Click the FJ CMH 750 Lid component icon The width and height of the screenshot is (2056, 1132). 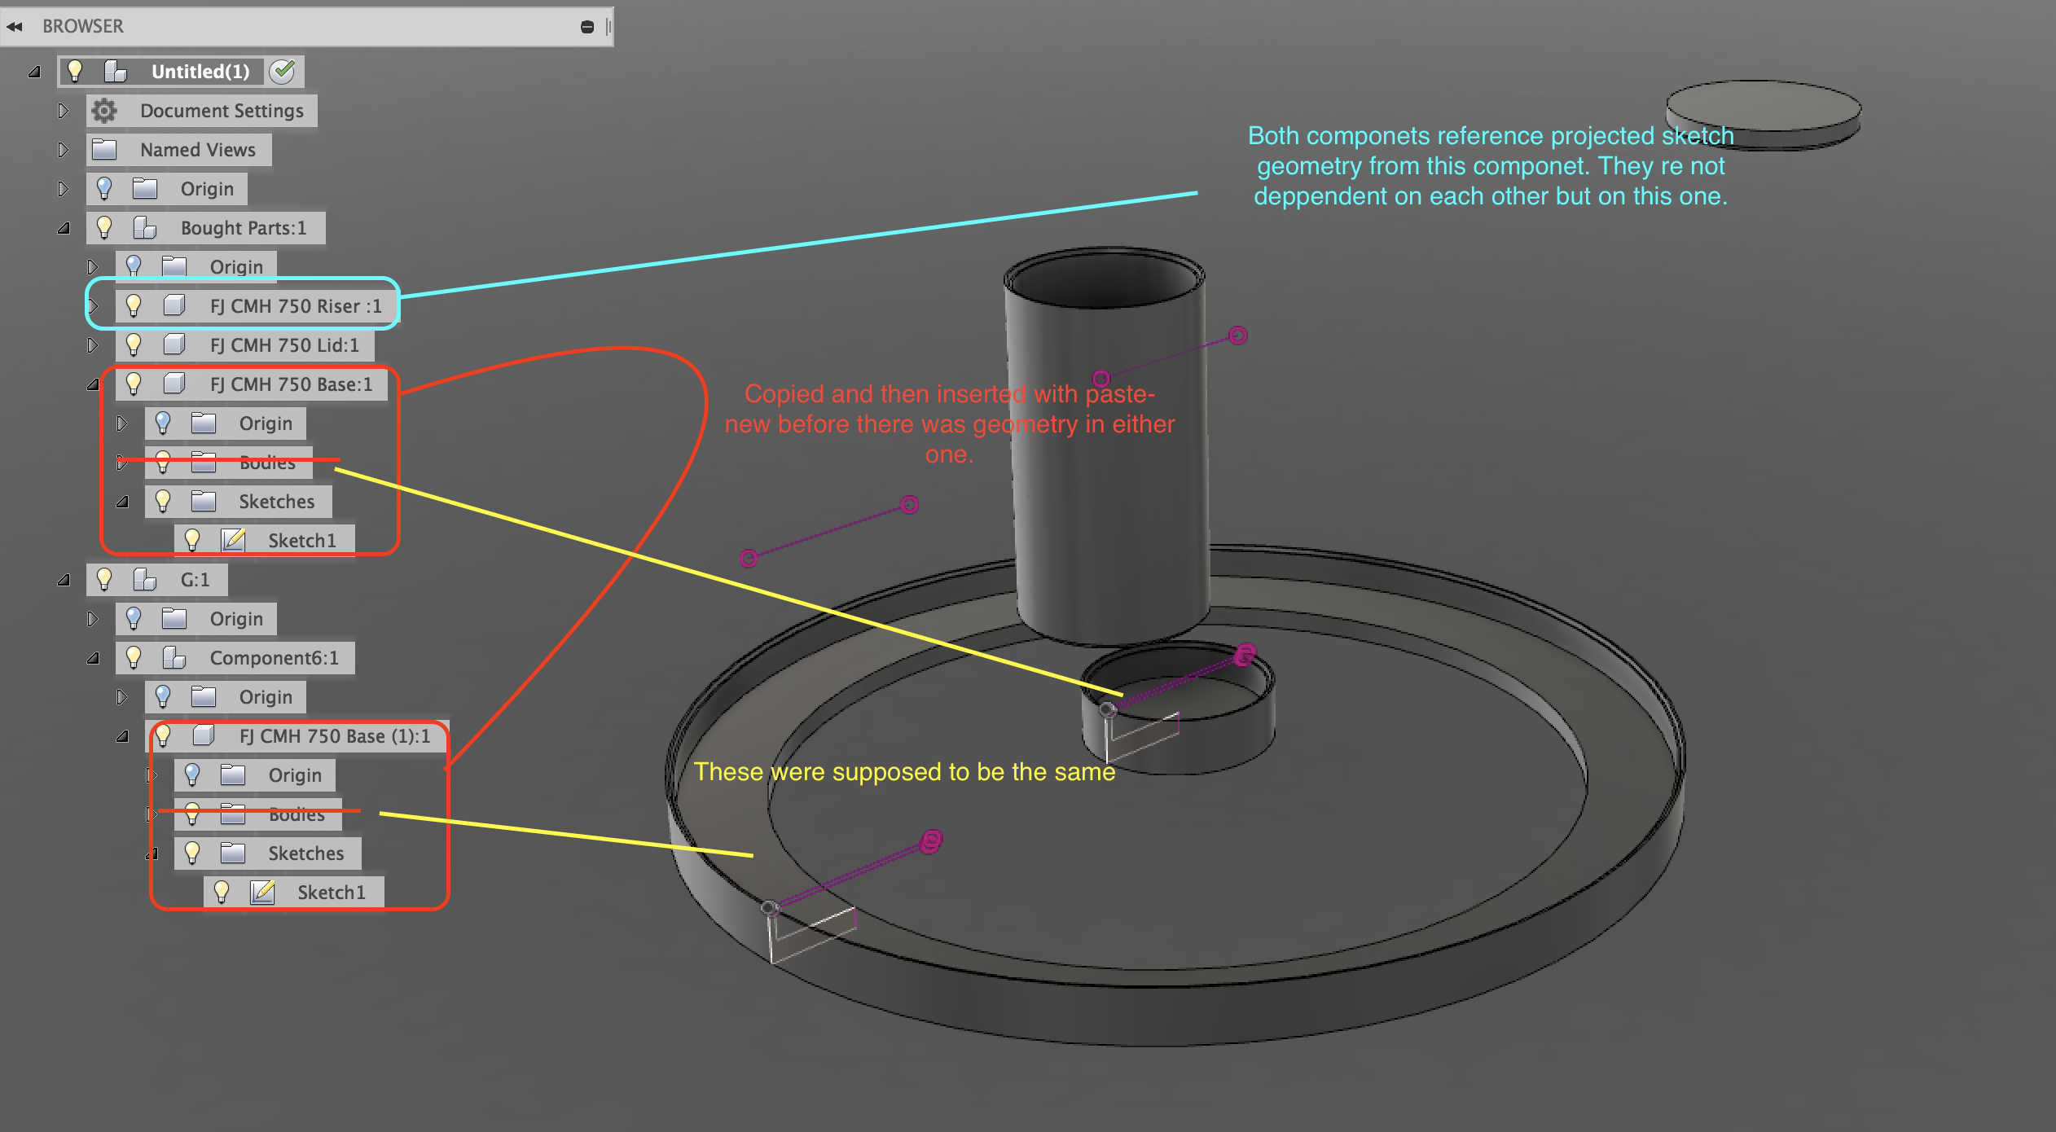click(174, 345)
